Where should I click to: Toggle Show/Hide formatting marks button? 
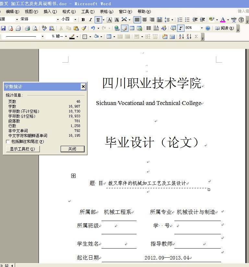pyautogui.click(x=181, y=28)
